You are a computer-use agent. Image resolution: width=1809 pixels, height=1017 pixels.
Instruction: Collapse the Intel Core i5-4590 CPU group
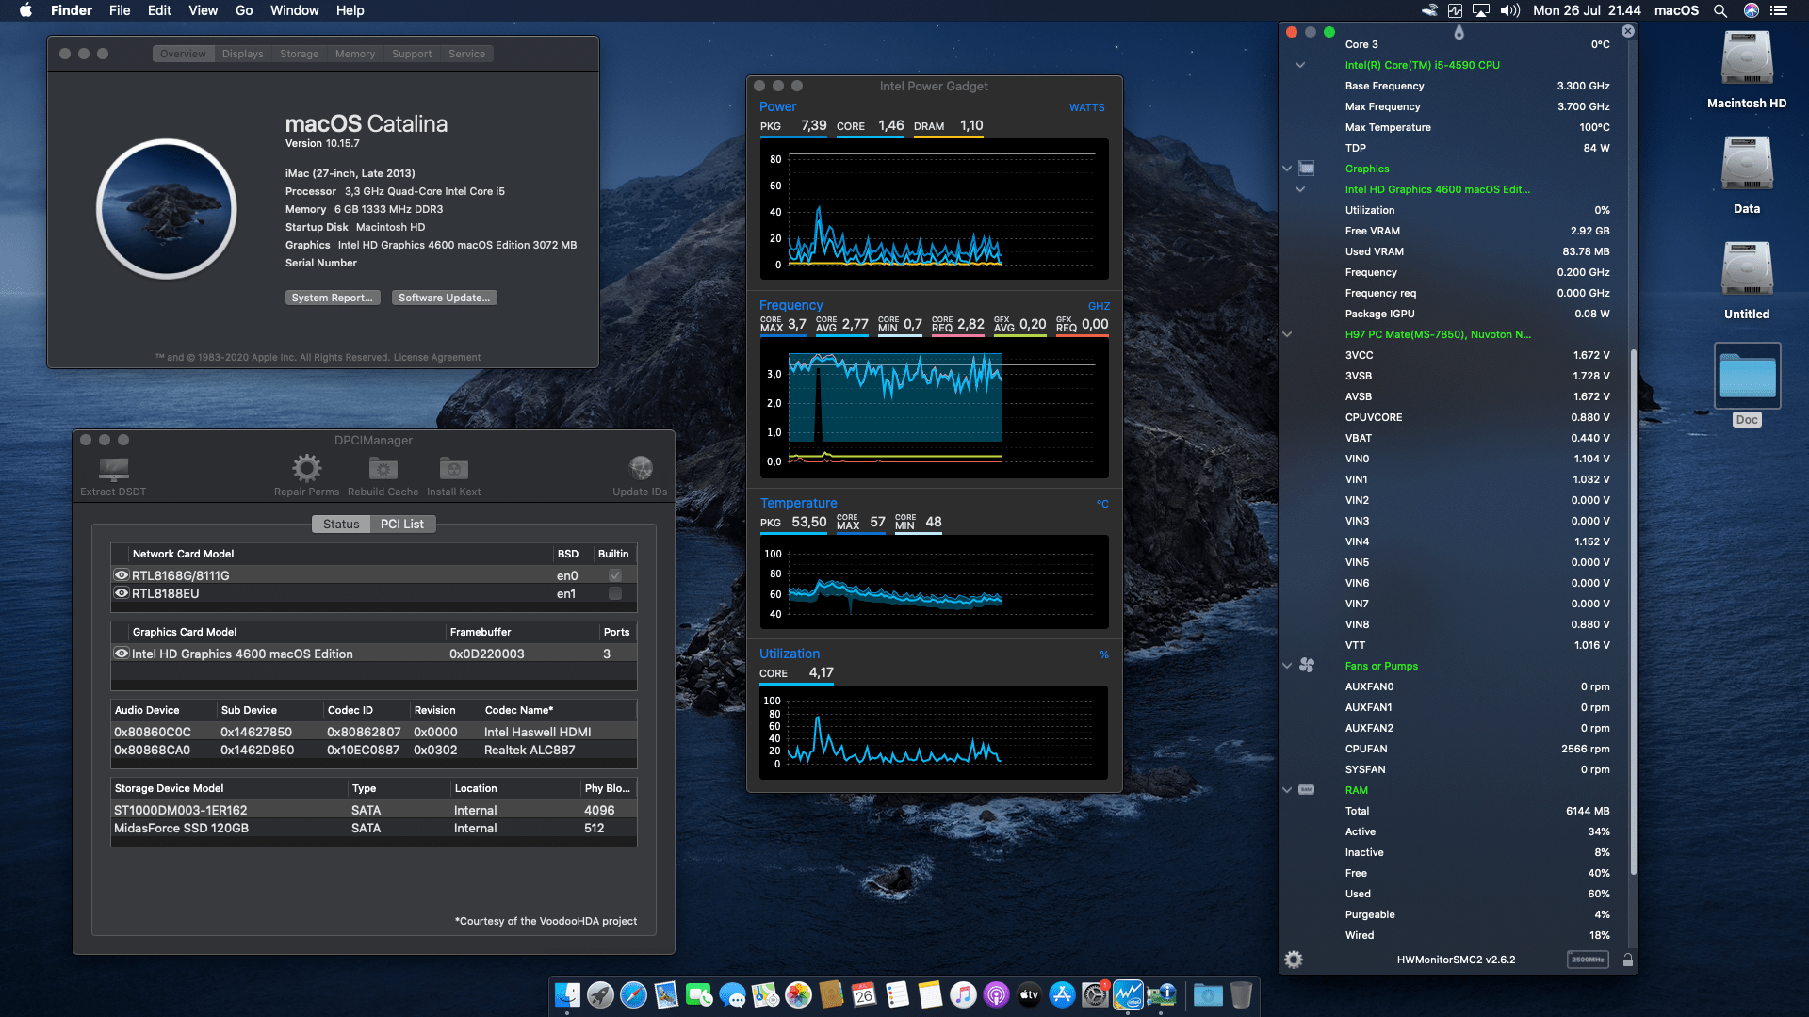[x=1300, y=65]
